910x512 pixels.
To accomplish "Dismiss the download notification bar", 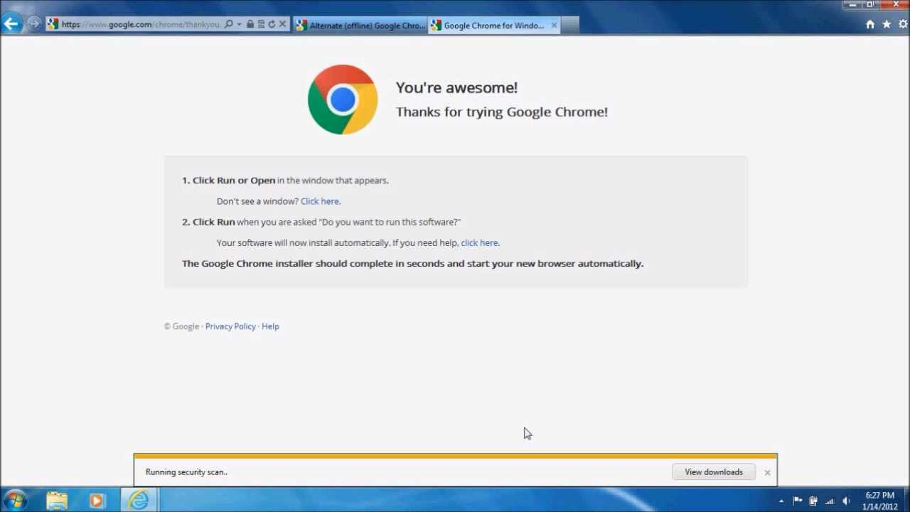I will [767, 472].
